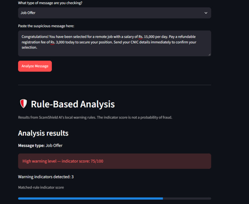Click the red shield icon beside Rule-Based Analysis
The height and width of the screenshot is (204, 249).
[x=23, y=104]
